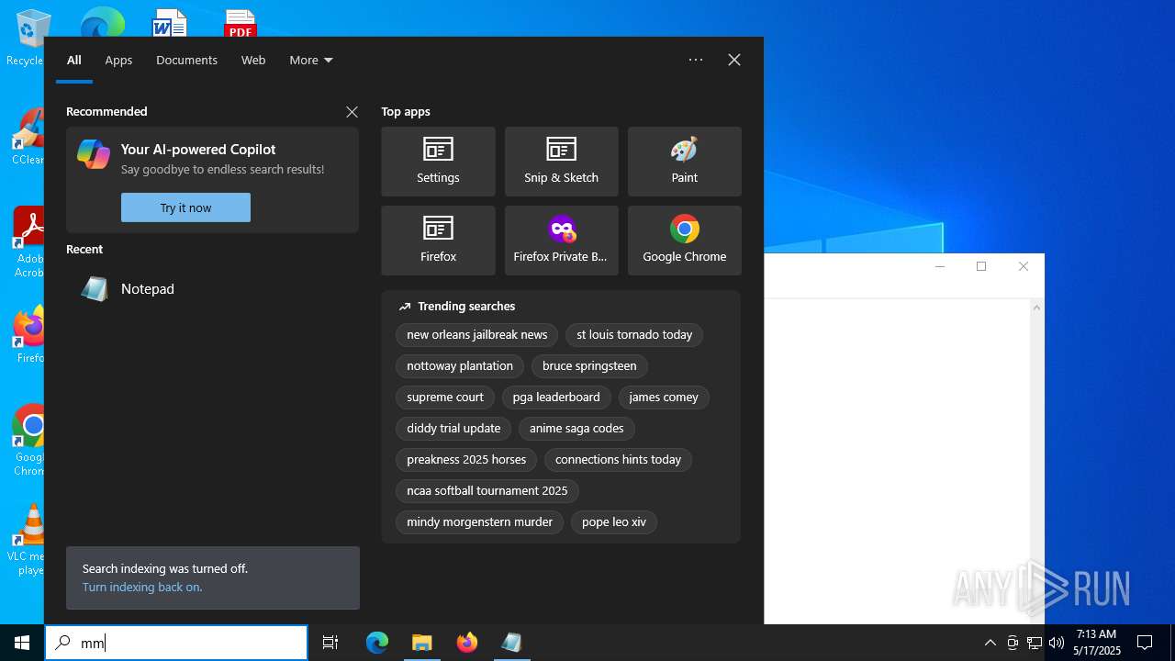
Task: Select mindy morgenstern murder search
Action: (479, 522)
